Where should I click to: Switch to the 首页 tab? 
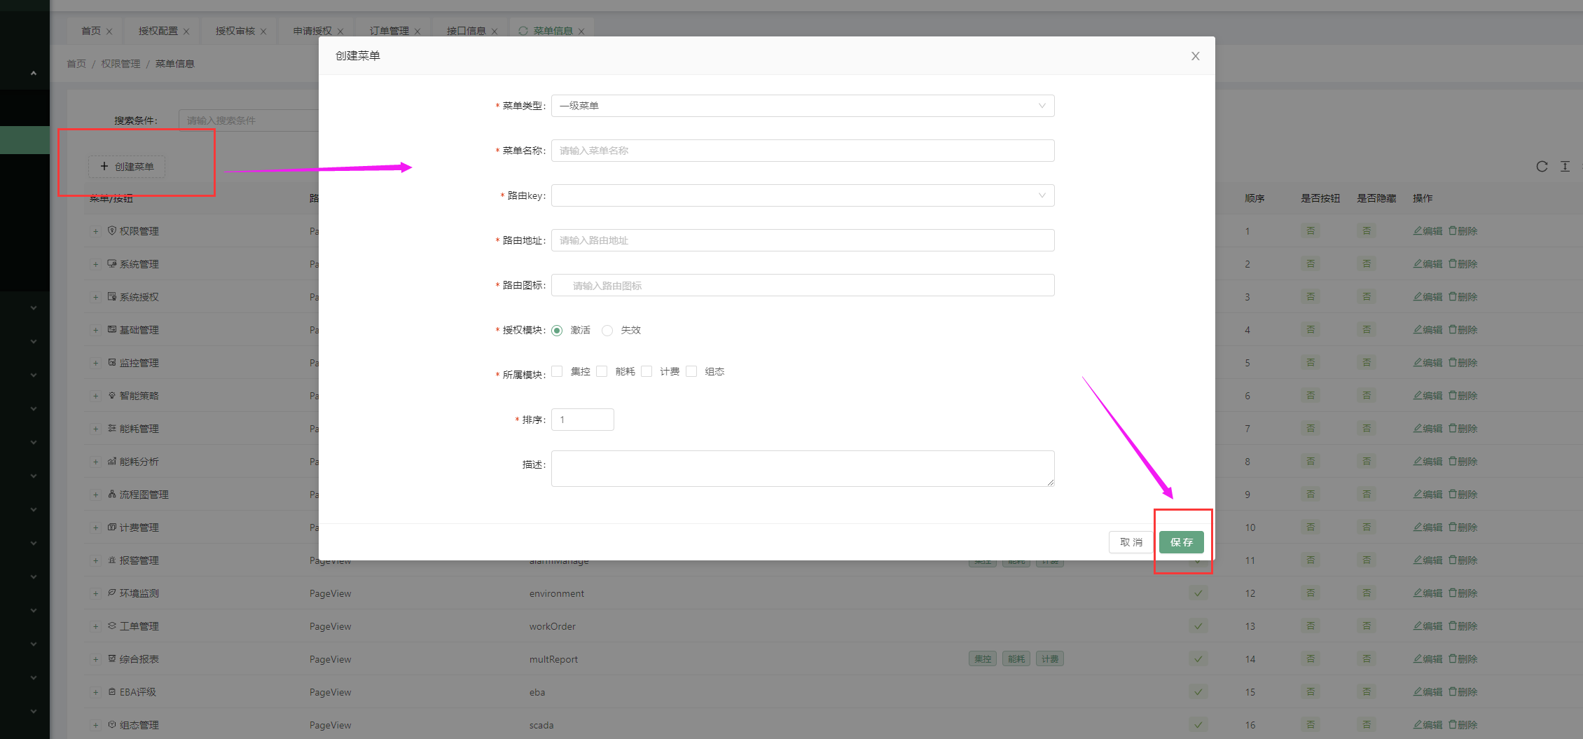pos(91,31)
